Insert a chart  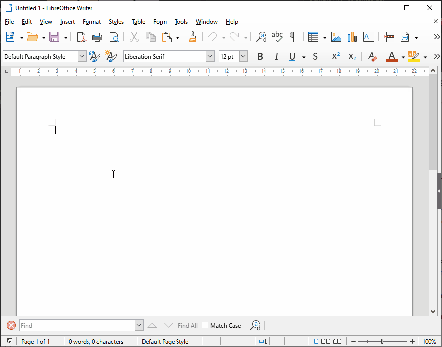coord(352,36)
